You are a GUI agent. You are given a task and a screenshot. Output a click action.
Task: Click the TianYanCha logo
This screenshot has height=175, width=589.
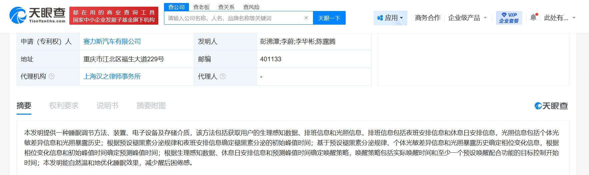point(37,15)
